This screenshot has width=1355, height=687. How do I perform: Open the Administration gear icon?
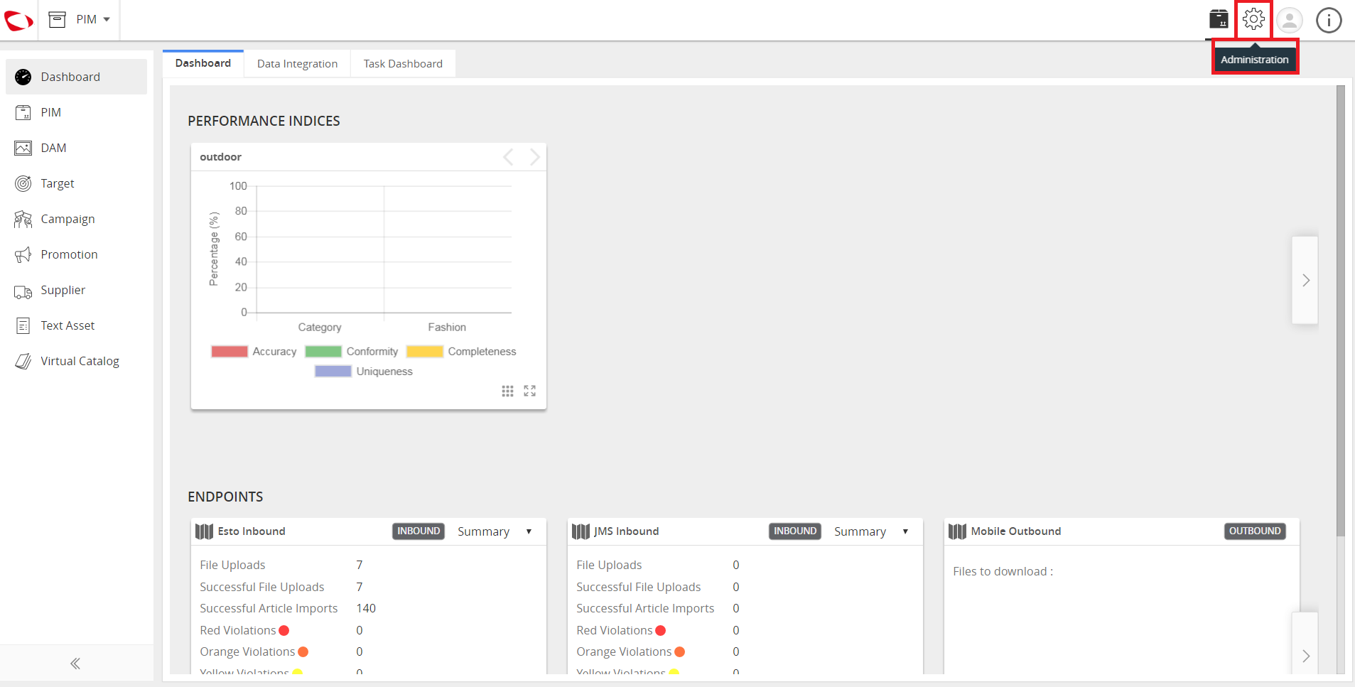coord(1253,19)
